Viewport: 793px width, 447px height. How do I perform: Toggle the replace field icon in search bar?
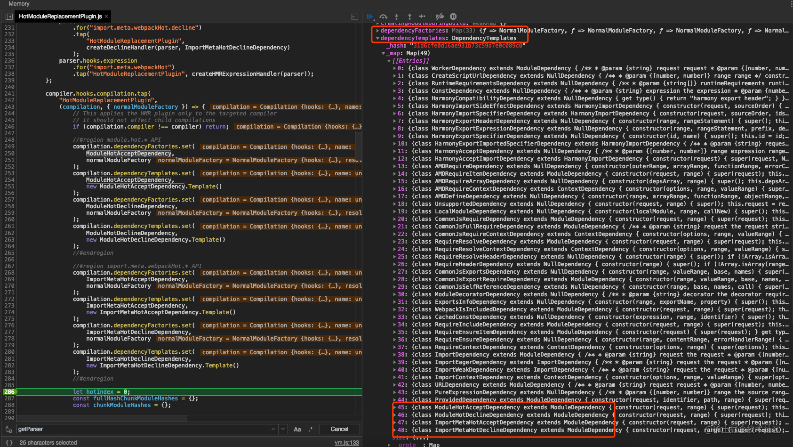tap(8, 429)
